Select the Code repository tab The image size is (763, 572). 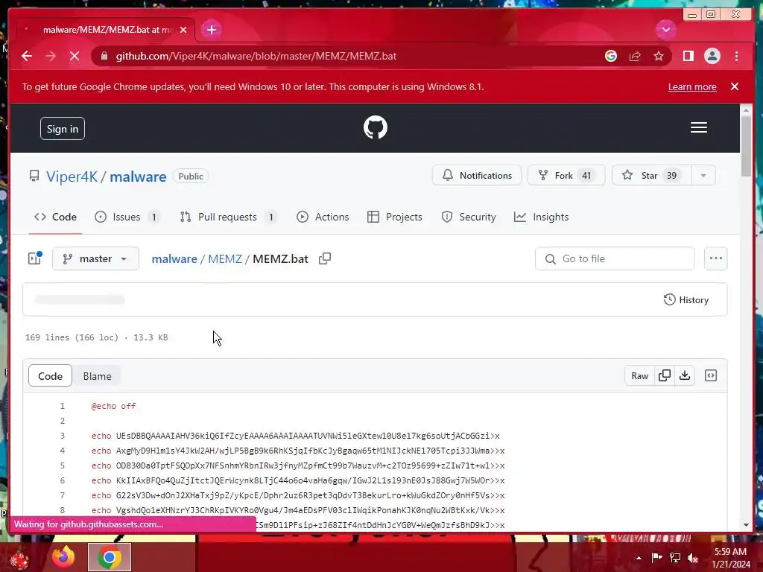point(55,217)
